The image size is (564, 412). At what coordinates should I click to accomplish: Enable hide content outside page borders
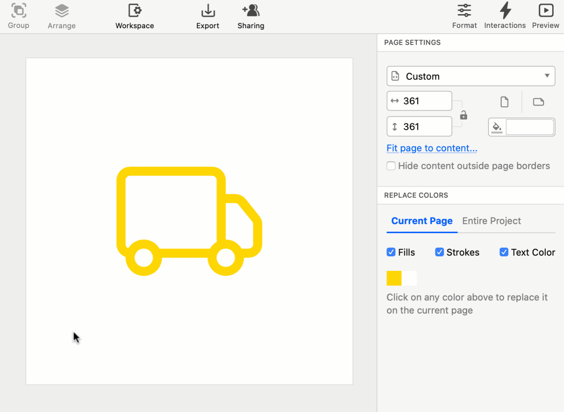[391, 166]
